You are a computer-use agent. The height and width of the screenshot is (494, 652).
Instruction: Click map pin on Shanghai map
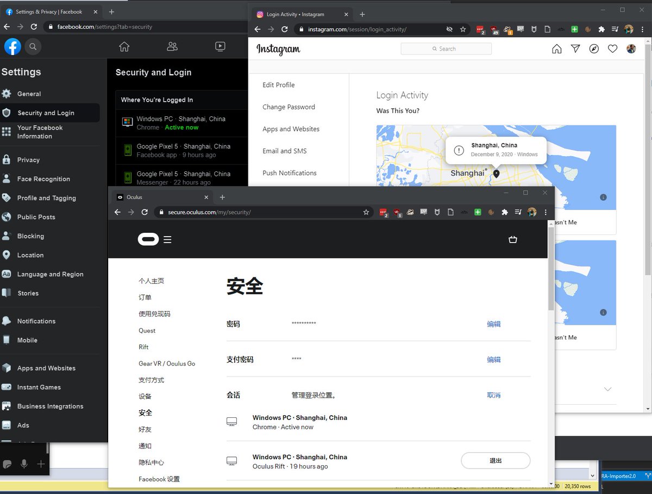click(x=496, y=174)
